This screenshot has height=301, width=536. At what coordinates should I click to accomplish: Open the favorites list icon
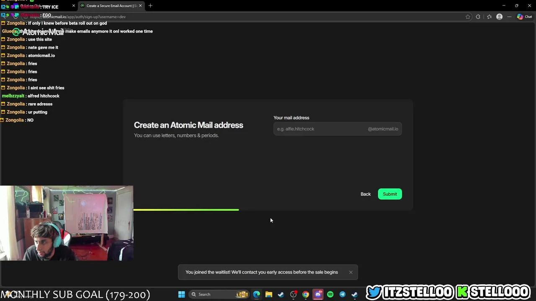pos(489,17)
